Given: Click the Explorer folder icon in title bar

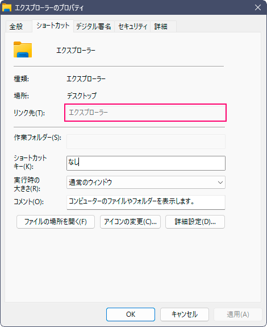Looking at the screenshot, I should (x=7, y=7).
